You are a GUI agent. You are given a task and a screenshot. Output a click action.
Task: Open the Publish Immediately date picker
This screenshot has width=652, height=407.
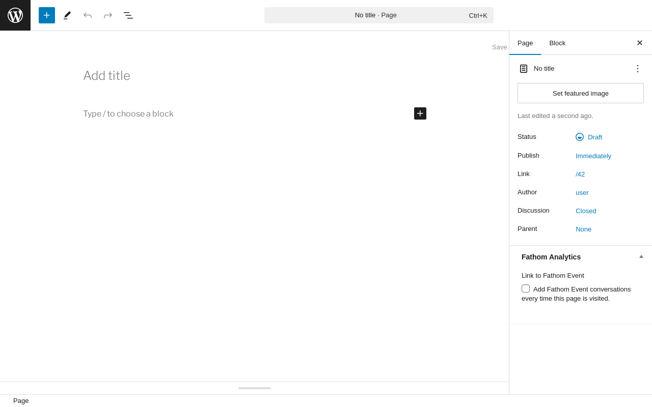tap(593, 156)
